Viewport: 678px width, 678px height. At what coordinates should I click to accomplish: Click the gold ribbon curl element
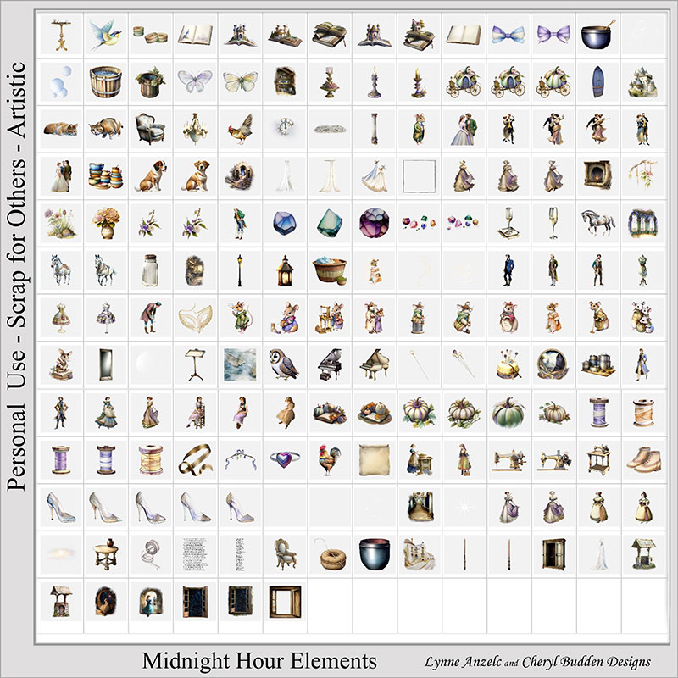195,459
